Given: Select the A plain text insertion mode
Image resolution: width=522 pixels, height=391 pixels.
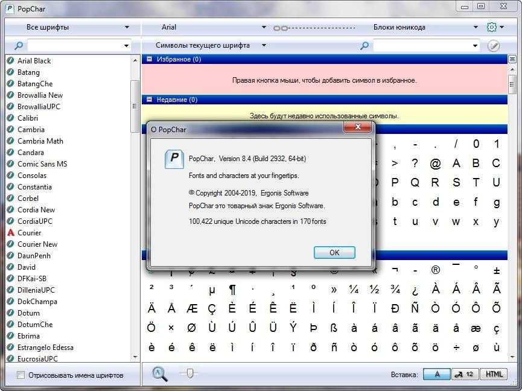Looking at the screenshot, I should (437, 374).
